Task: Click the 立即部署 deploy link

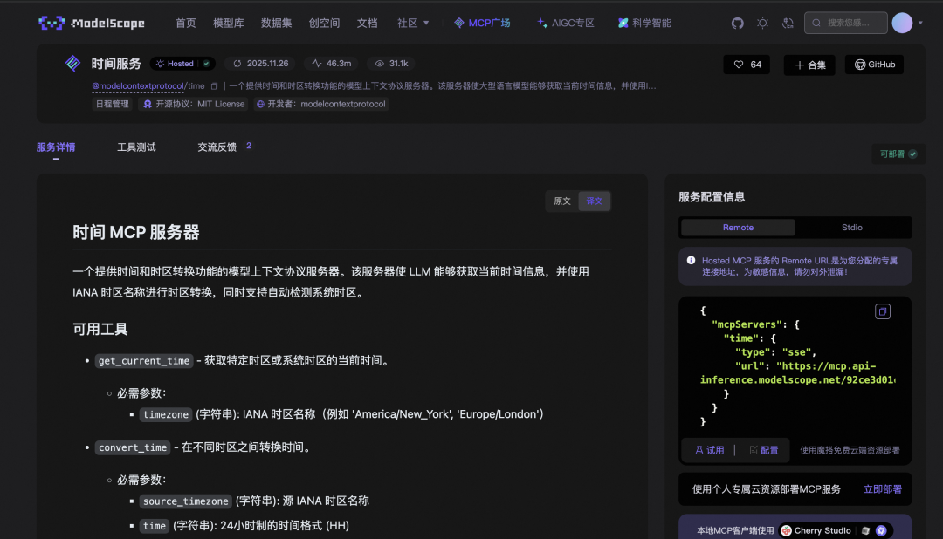Action: point(882,489)
